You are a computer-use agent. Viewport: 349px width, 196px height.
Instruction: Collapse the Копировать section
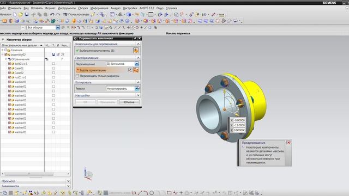(x=138, y=82)
